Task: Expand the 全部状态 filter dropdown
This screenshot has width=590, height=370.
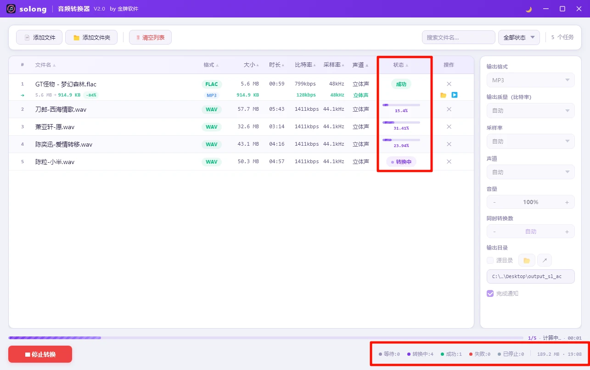Action: [x=519, y=38]
